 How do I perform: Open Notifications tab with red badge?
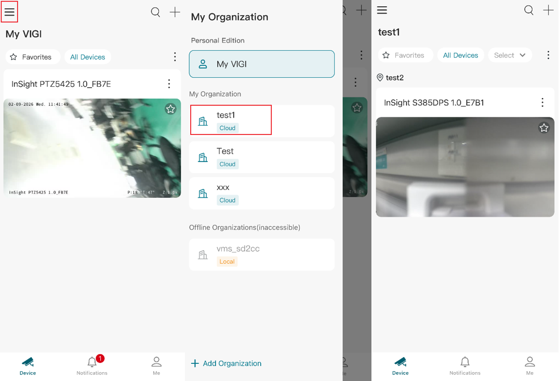coord(92,365)
